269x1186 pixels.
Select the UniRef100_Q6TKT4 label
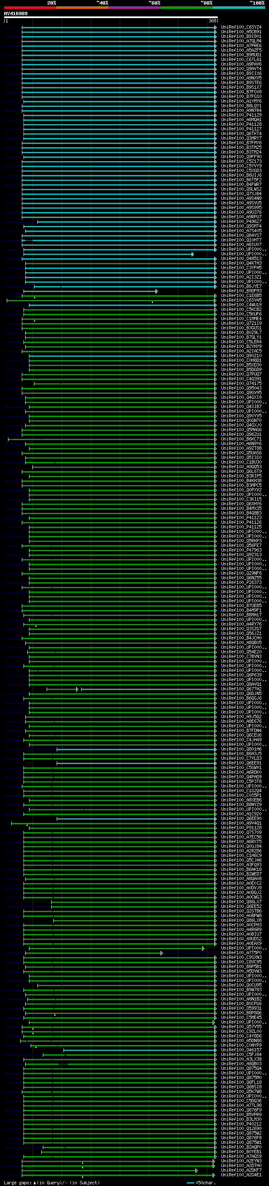(241, 133)
